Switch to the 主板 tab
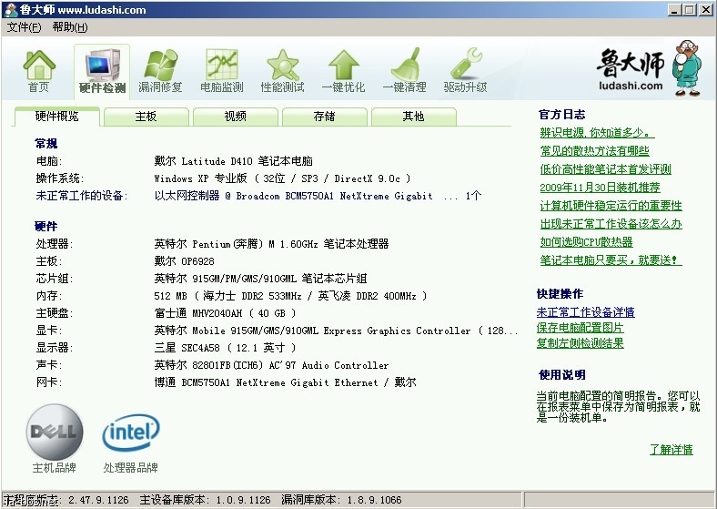This screenshot has width=717, height=509. (146, 117)
